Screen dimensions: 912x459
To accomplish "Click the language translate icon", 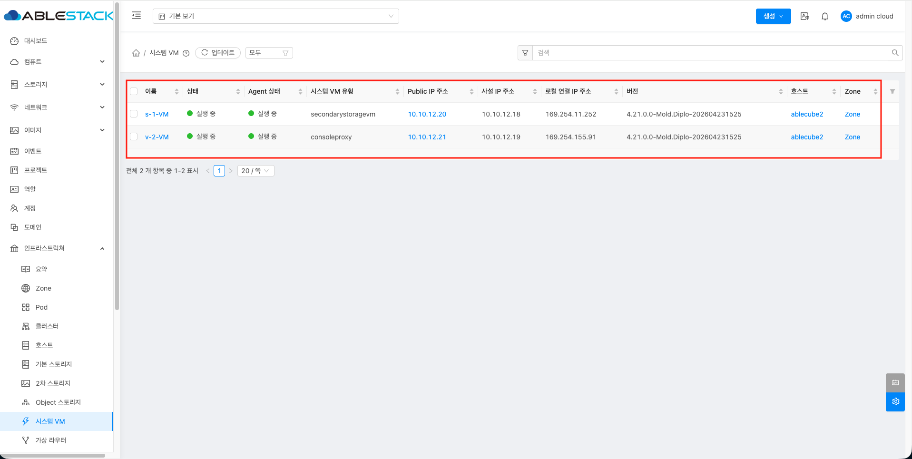I will tap(805, 16).
